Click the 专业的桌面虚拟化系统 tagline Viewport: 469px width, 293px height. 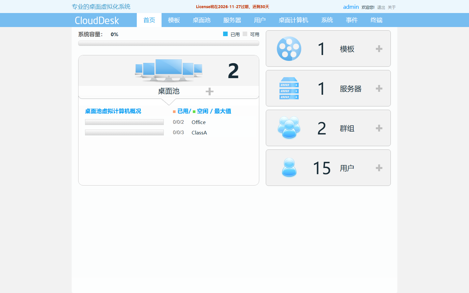[101, 7]
